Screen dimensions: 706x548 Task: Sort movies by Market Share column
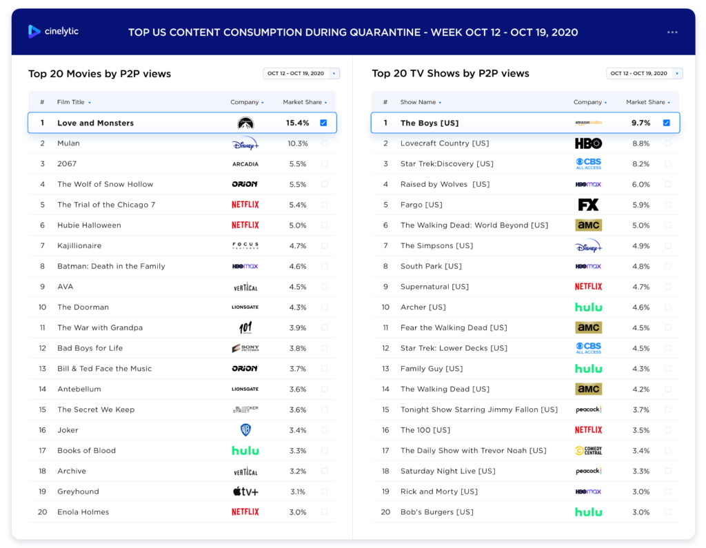click(x=305, y=102)
